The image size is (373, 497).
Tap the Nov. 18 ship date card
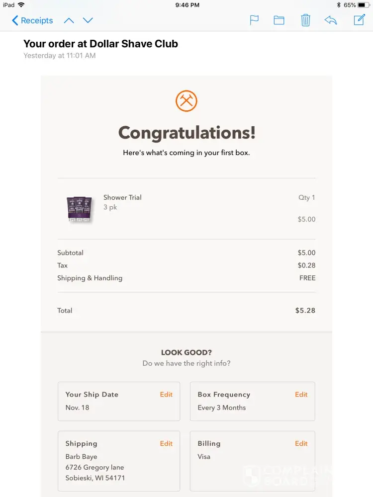[119, 402]
